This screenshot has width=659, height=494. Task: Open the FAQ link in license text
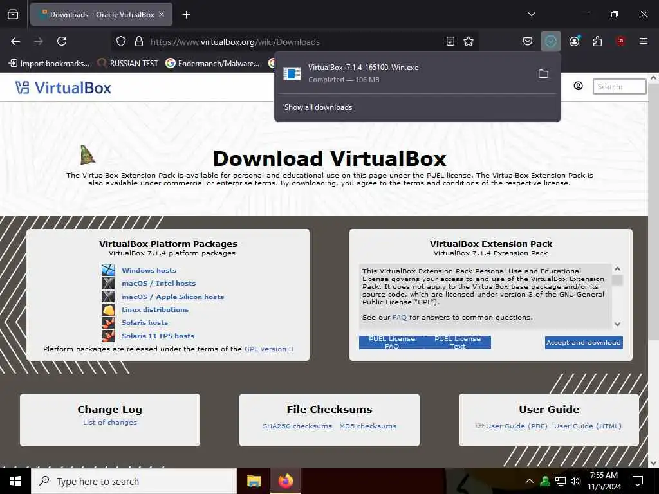pyautogui.click(x=399, y=318)
